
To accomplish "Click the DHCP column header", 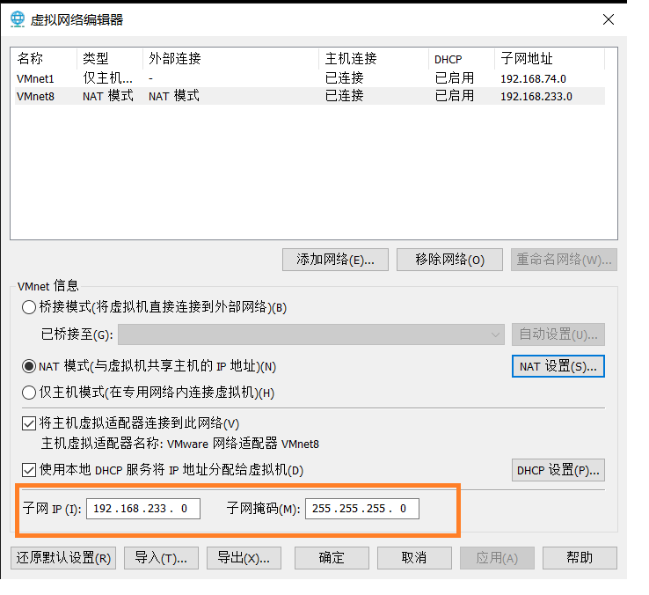I will 462,59.
